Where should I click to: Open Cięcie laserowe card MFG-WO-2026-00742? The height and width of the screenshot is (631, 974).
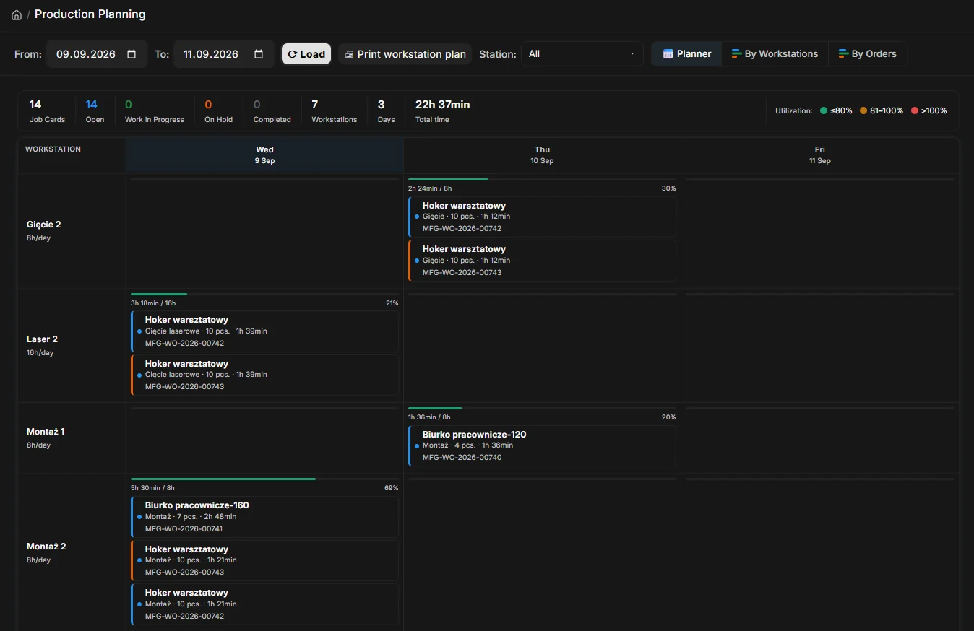click(264, 331)
